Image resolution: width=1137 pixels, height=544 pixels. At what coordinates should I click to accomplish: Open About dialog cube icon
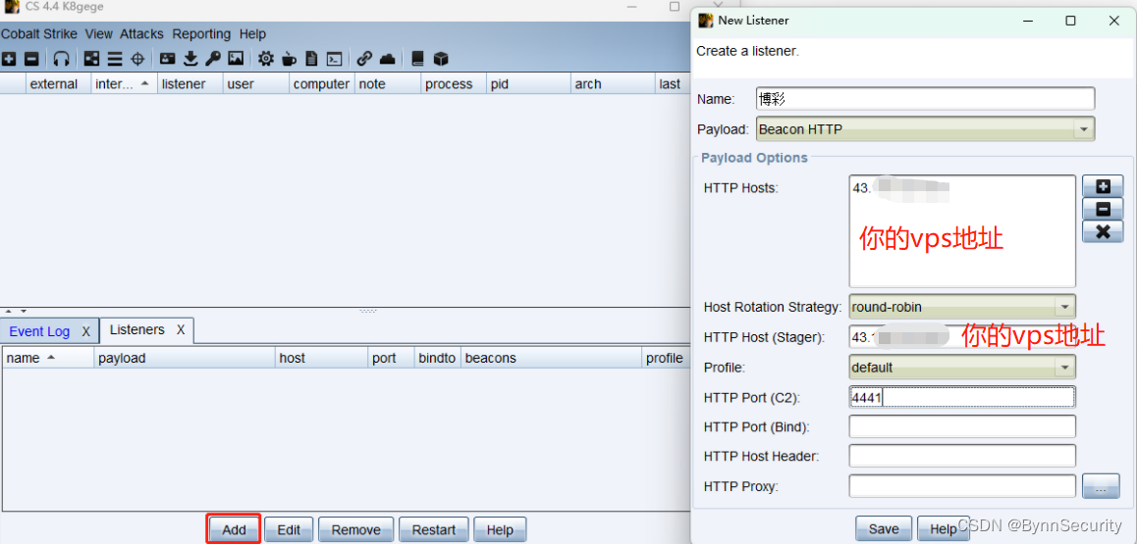click(441, 59)
